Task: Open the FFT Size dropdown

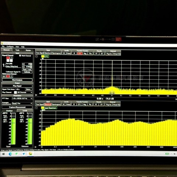Action: tap(22, 98)
